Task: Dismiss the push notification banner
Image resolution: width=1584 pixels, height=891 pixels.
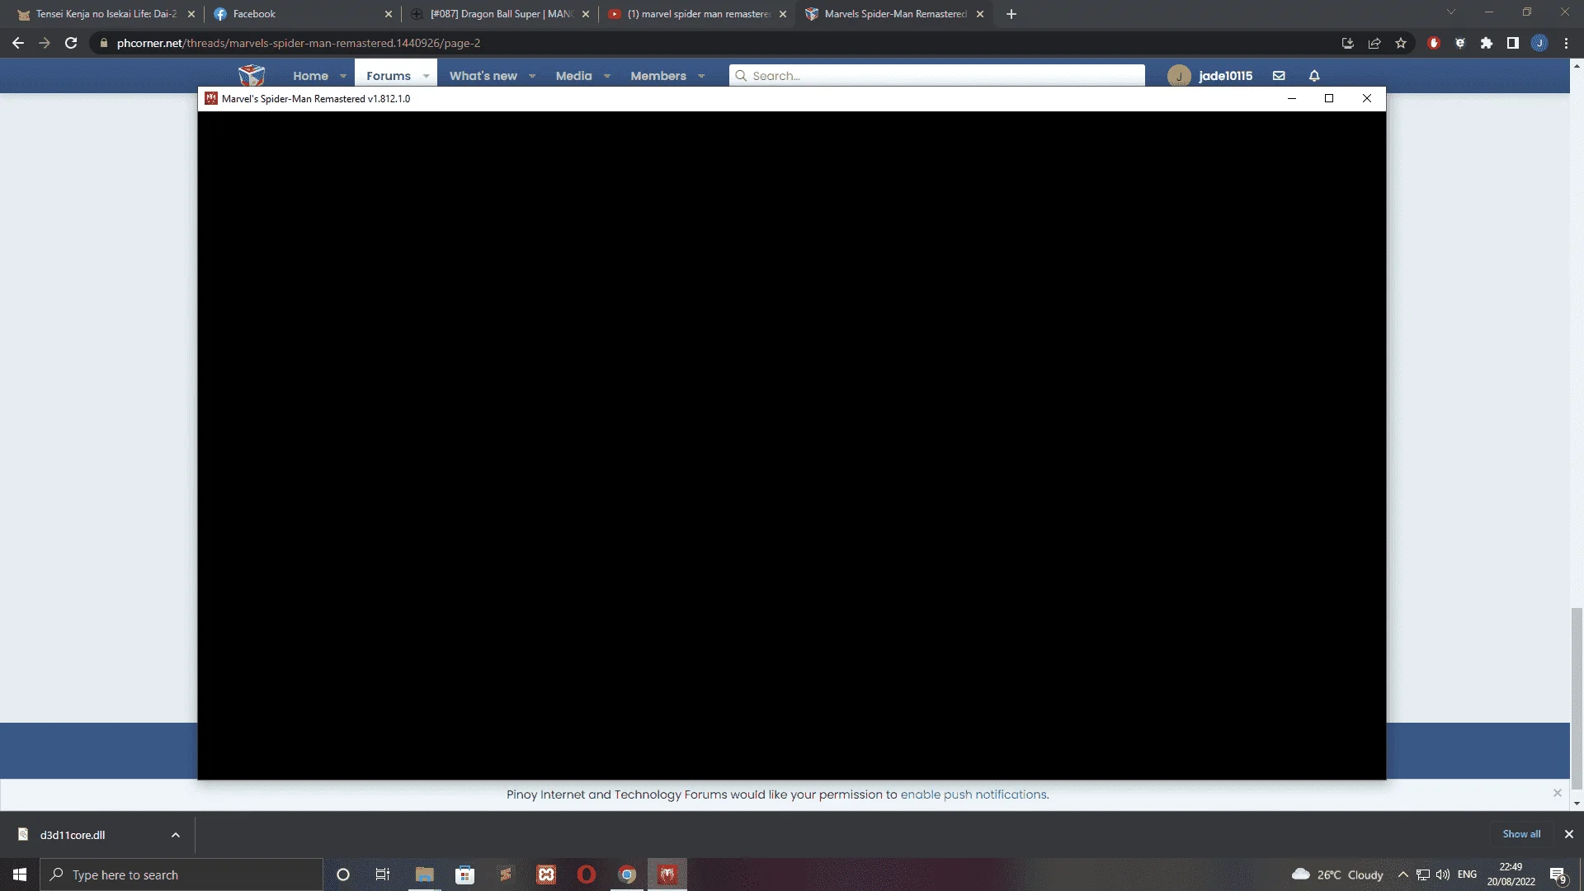Action: pos(1558,793)
